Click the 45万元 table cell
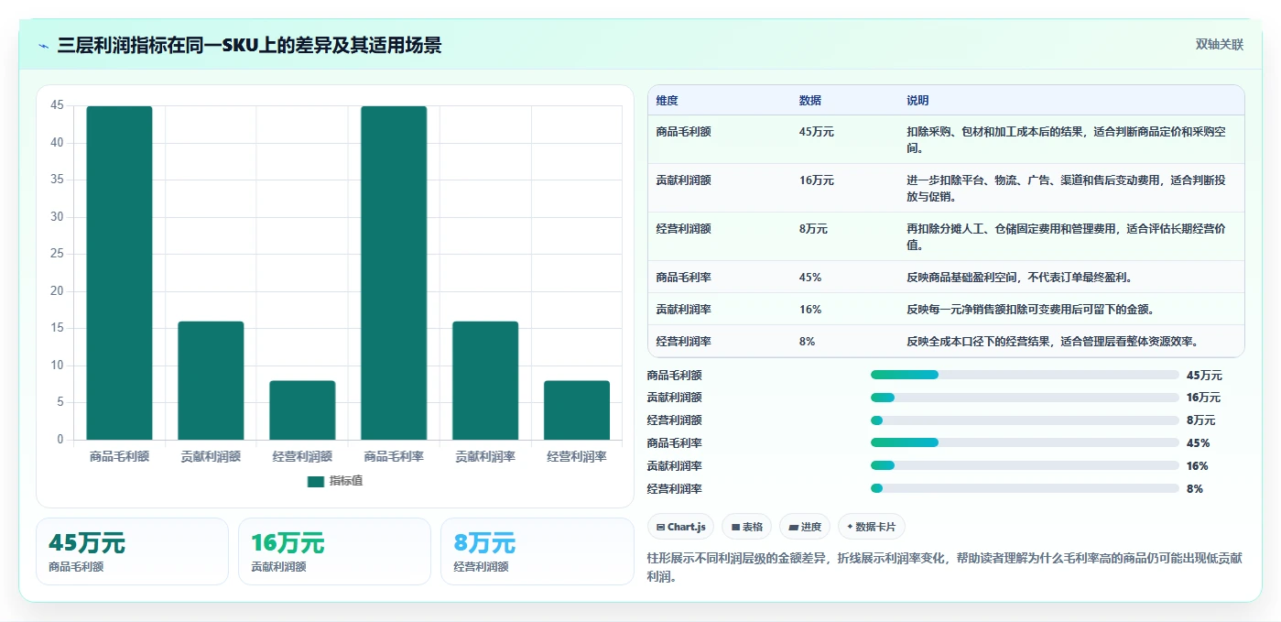 (816, 132)
